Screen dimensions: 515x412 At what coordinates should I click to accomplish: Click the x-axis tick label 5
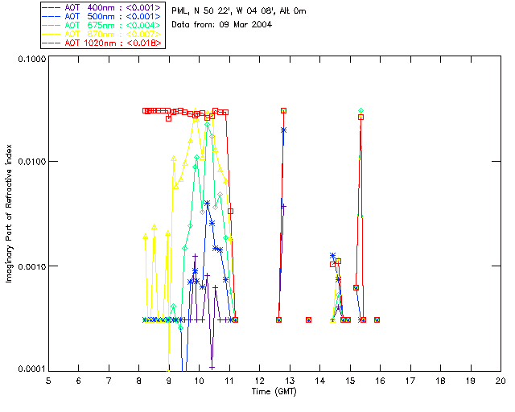48,381
